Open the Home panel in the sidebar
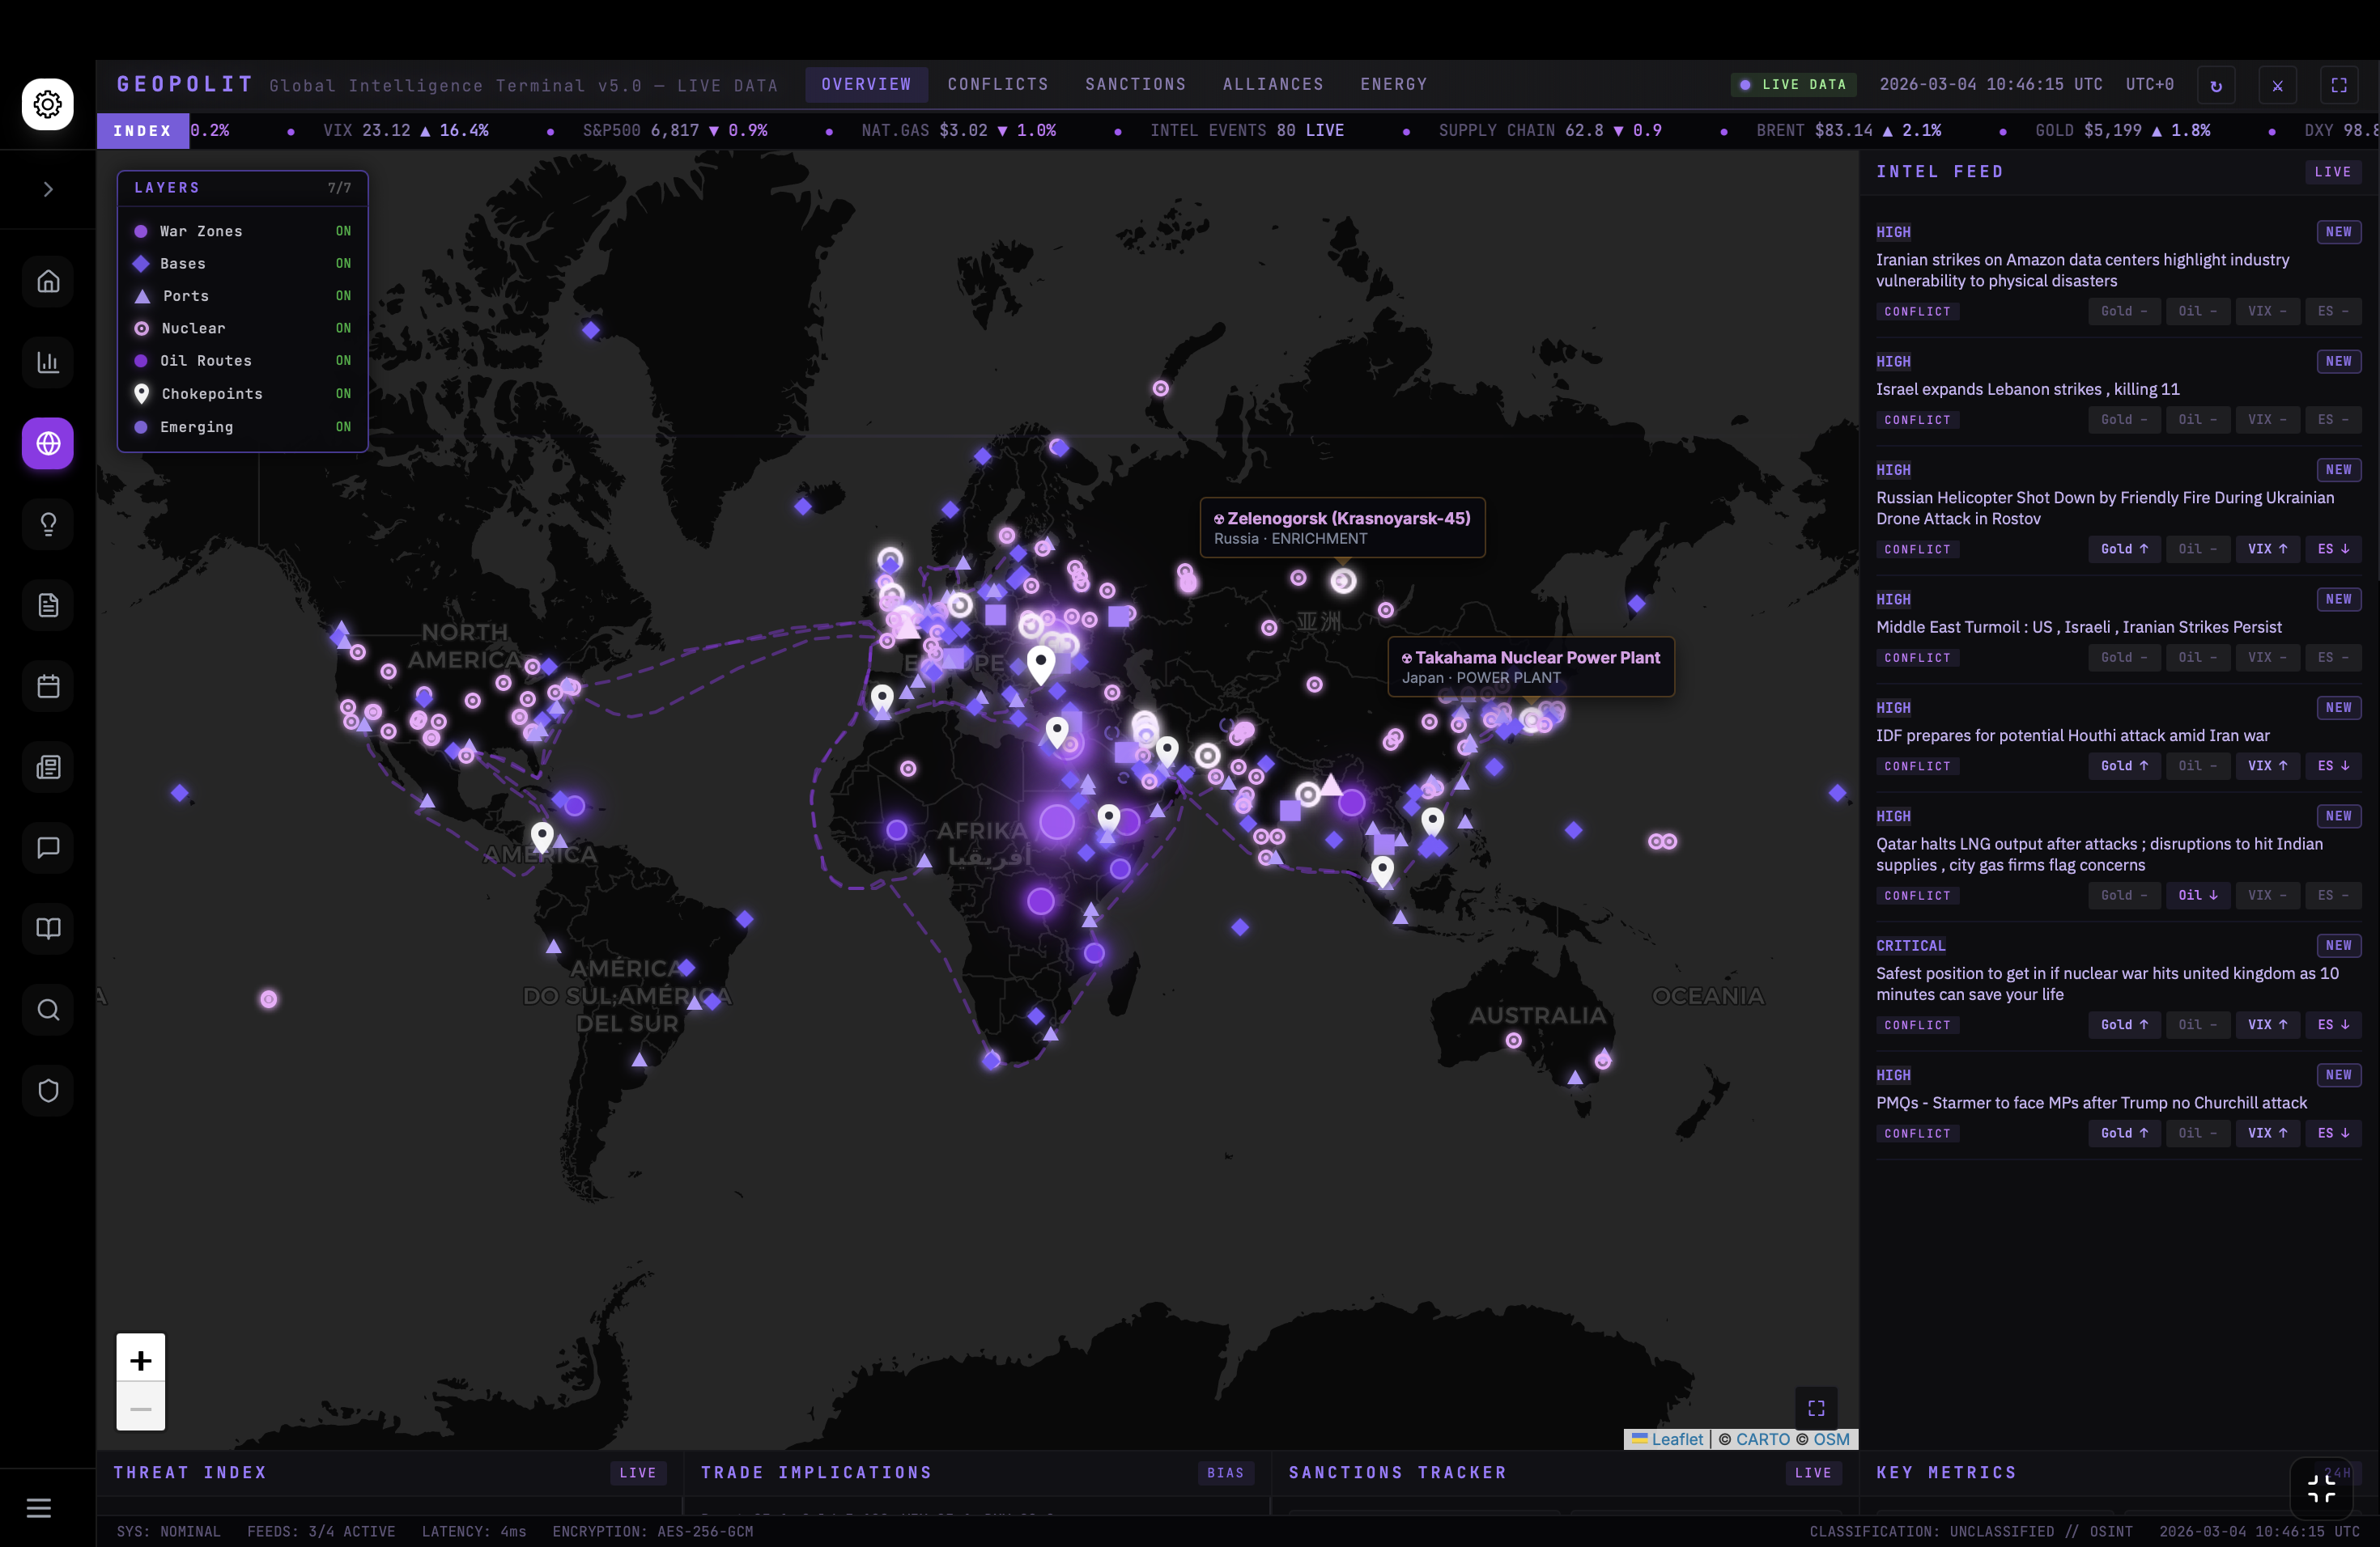Viewport: 2380px width, 1547px height. click(x=47, y=281)
